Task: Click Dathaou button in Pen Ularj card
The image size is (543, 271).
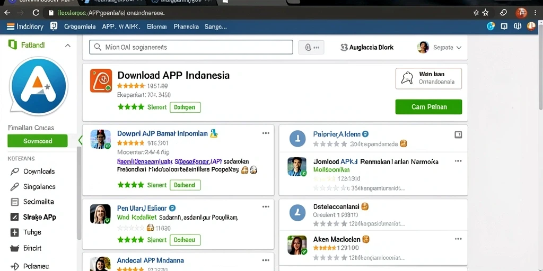Action: click(185, 240)
